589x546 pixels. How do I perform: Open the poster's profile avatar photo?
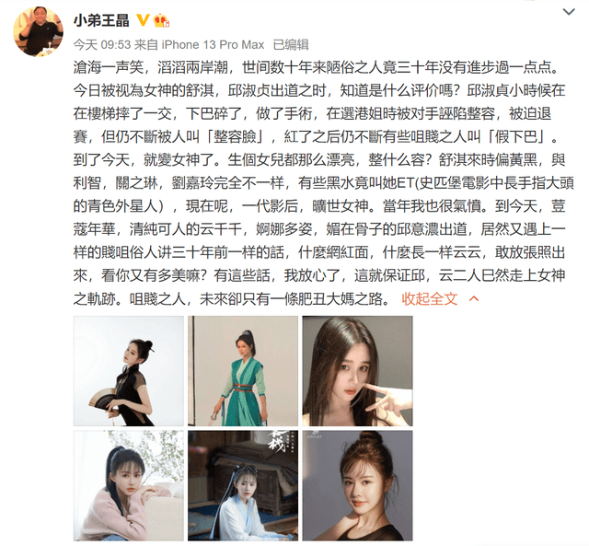tap(39, 31)
